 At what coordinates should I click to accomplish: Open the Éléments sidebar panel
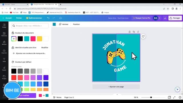click(4, 34)
